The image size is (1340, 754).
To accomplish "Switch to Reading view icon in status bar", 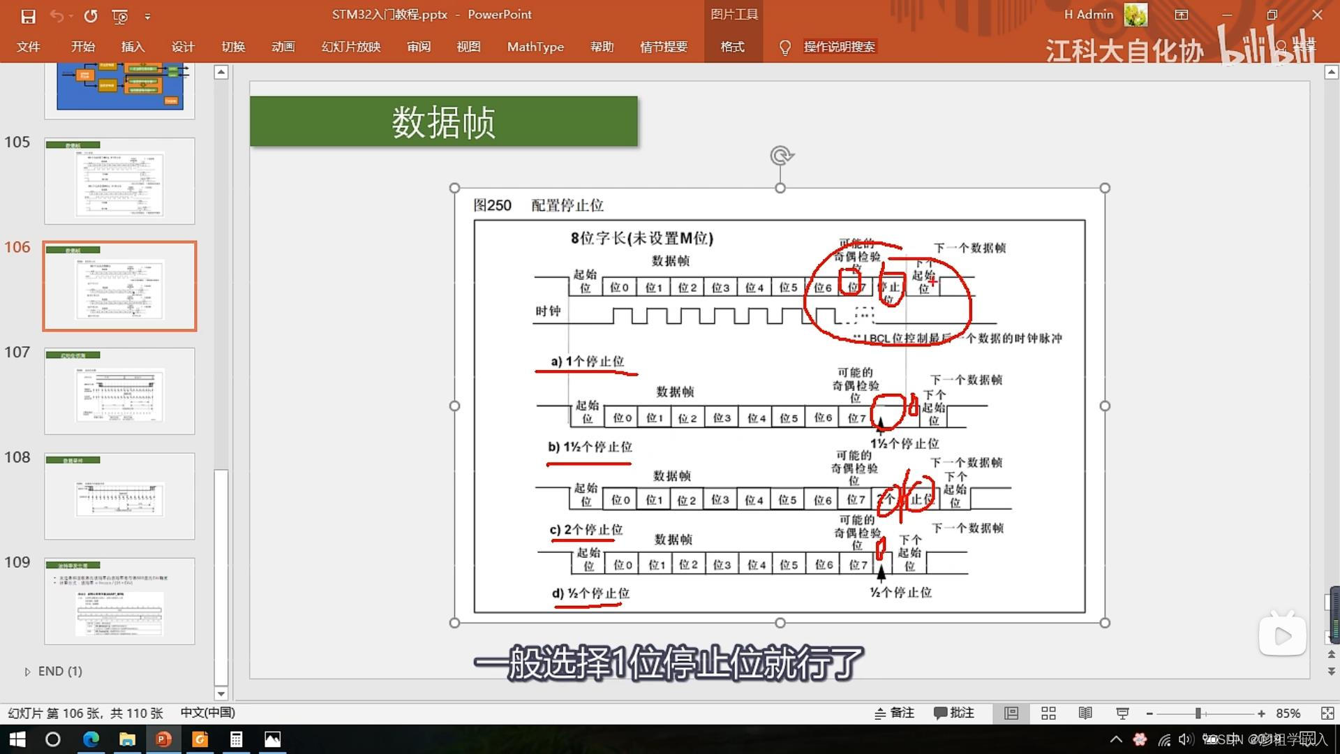I will [1085, 713].
